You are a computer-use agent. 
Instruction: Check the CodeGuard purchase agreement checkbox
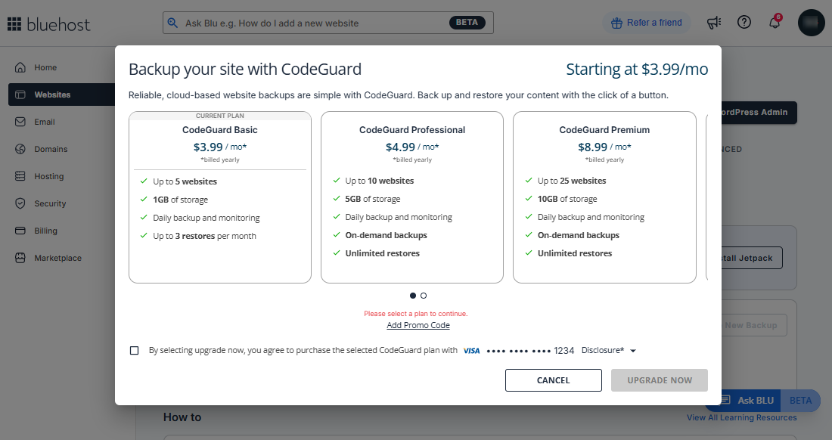pos(134,350)
